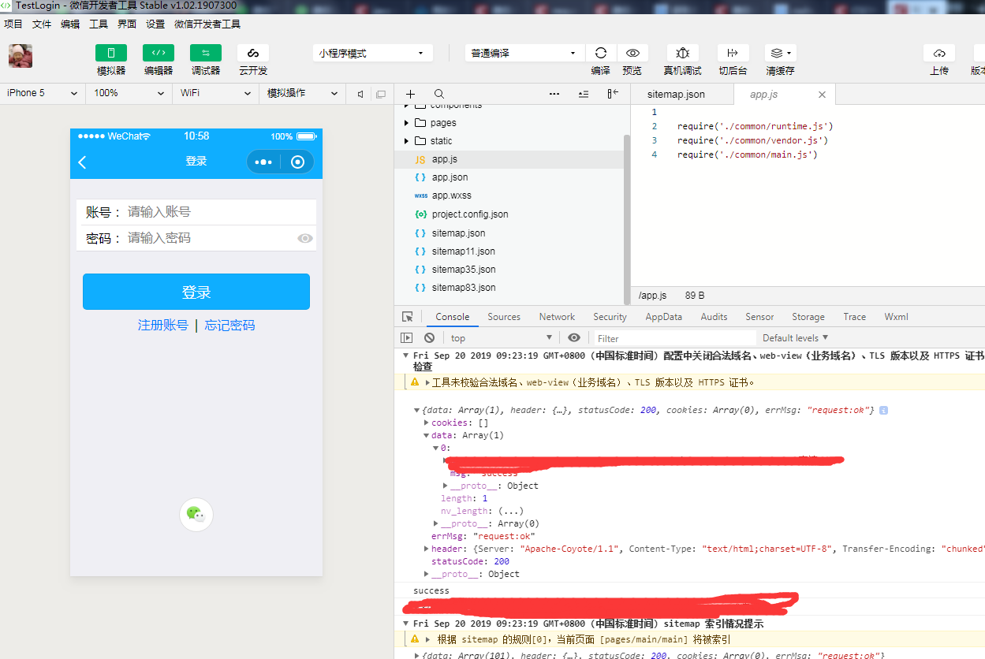Toggle console sidebar icon

(x=407, y=337)
